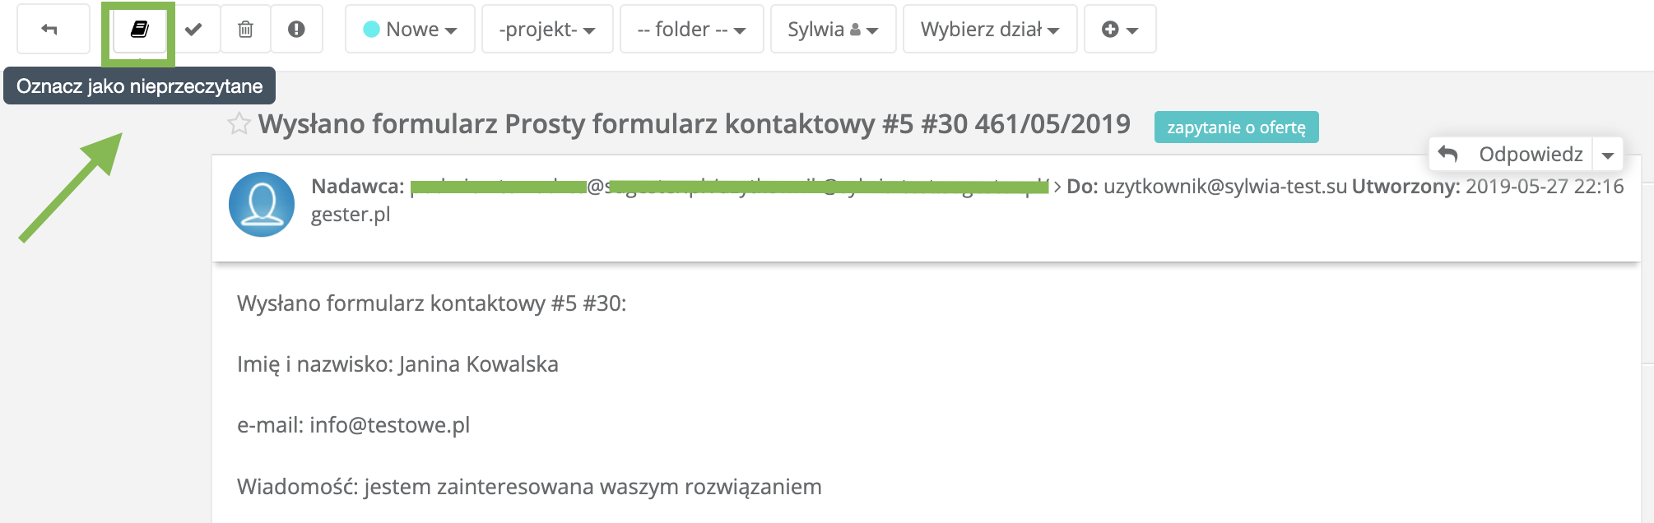Click the sender's round avatar image

point(262,204)
